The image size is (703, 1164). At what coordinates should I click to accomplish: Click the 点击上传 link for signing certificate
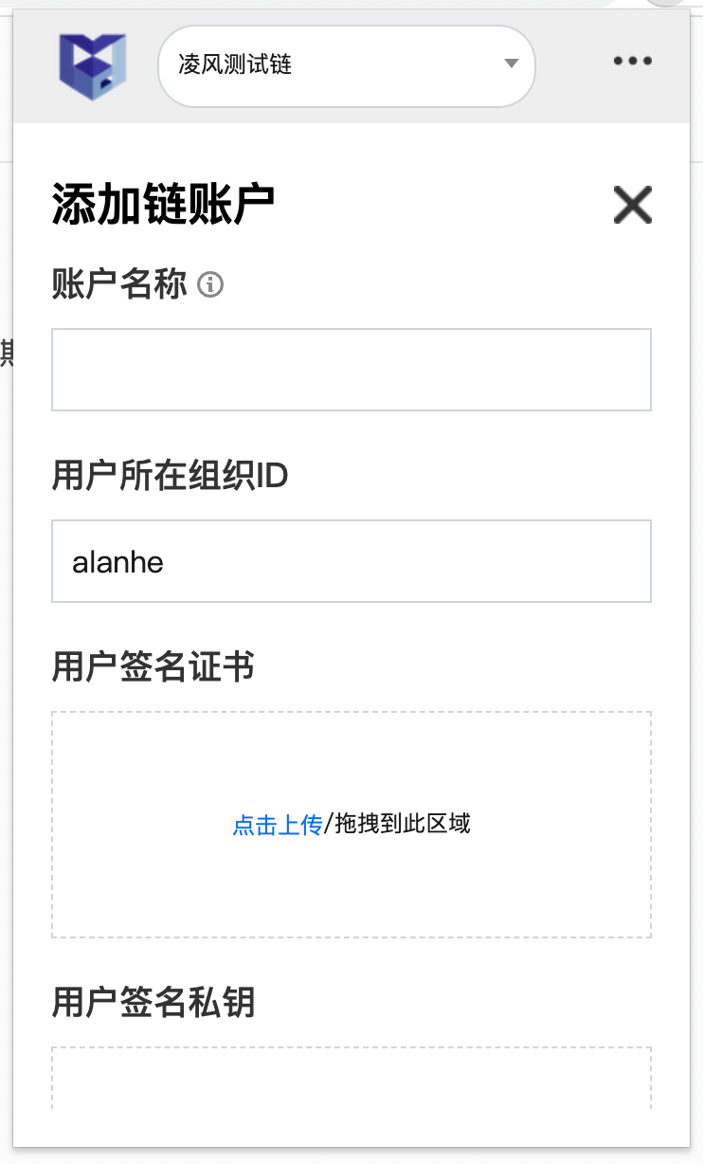(x=278, y=825)
